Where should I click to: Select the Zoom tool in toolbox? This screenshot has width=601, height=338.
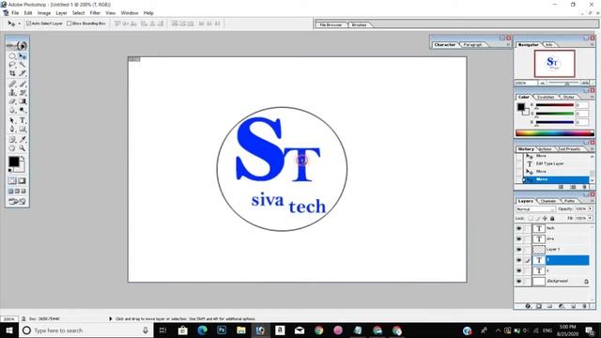(23, 148)
